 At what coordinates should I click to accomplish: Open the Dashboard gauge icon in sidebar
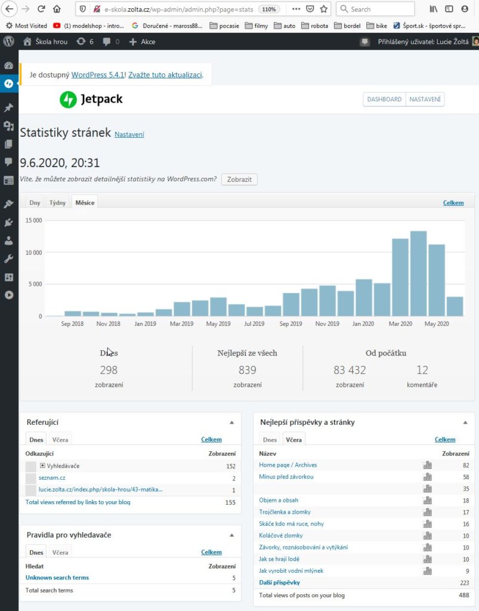pyautogui.click(x=8, y=66)
